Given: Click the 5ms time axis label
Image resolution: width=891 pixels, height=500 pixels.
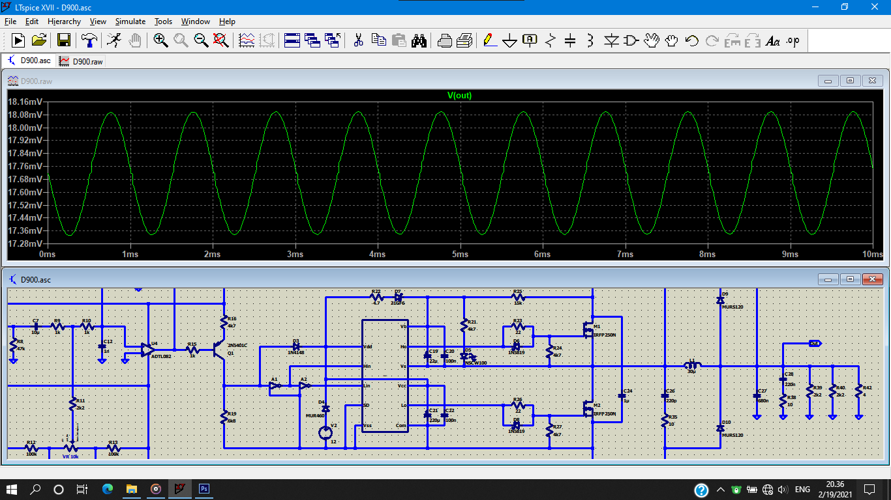Looking at the screenshot, I should (461, 255).
